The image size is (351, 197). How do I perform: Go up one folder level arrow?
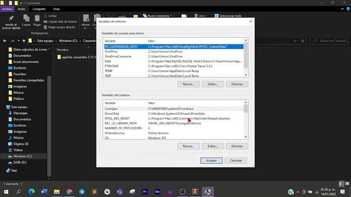(x=24, y=41)
